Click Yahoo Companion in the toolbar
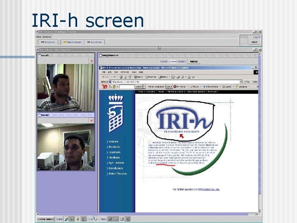The image size is (297, 223). pyautogui.click(x=156, y=87)
